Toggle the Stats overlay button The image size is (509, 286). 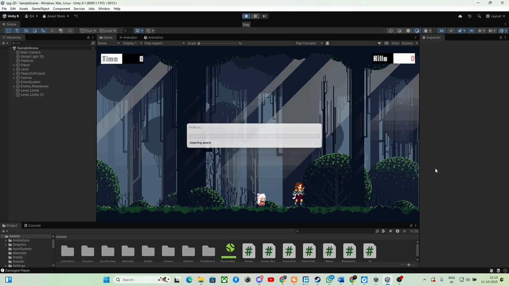point(395,43)
